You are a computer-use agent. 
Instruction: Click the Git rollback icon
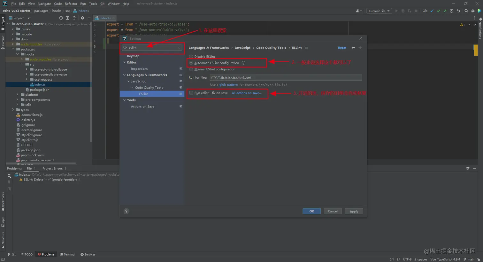pyautogui.click(x=458, y=11)
